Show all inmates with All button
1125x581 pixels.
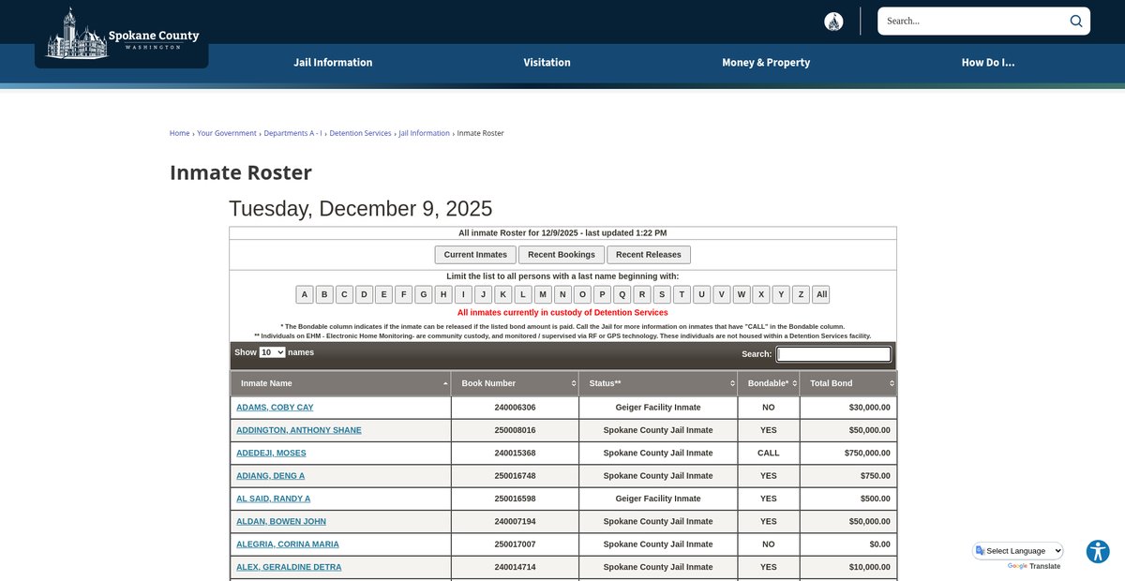click(821, 294)
